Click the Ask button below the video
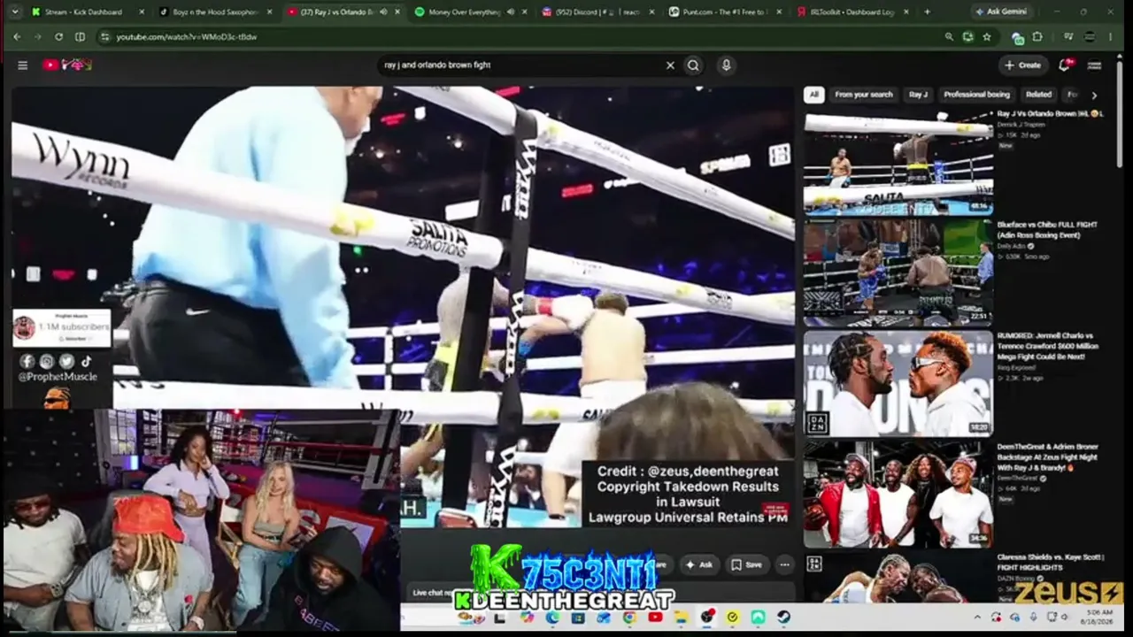 click(699, 564)
